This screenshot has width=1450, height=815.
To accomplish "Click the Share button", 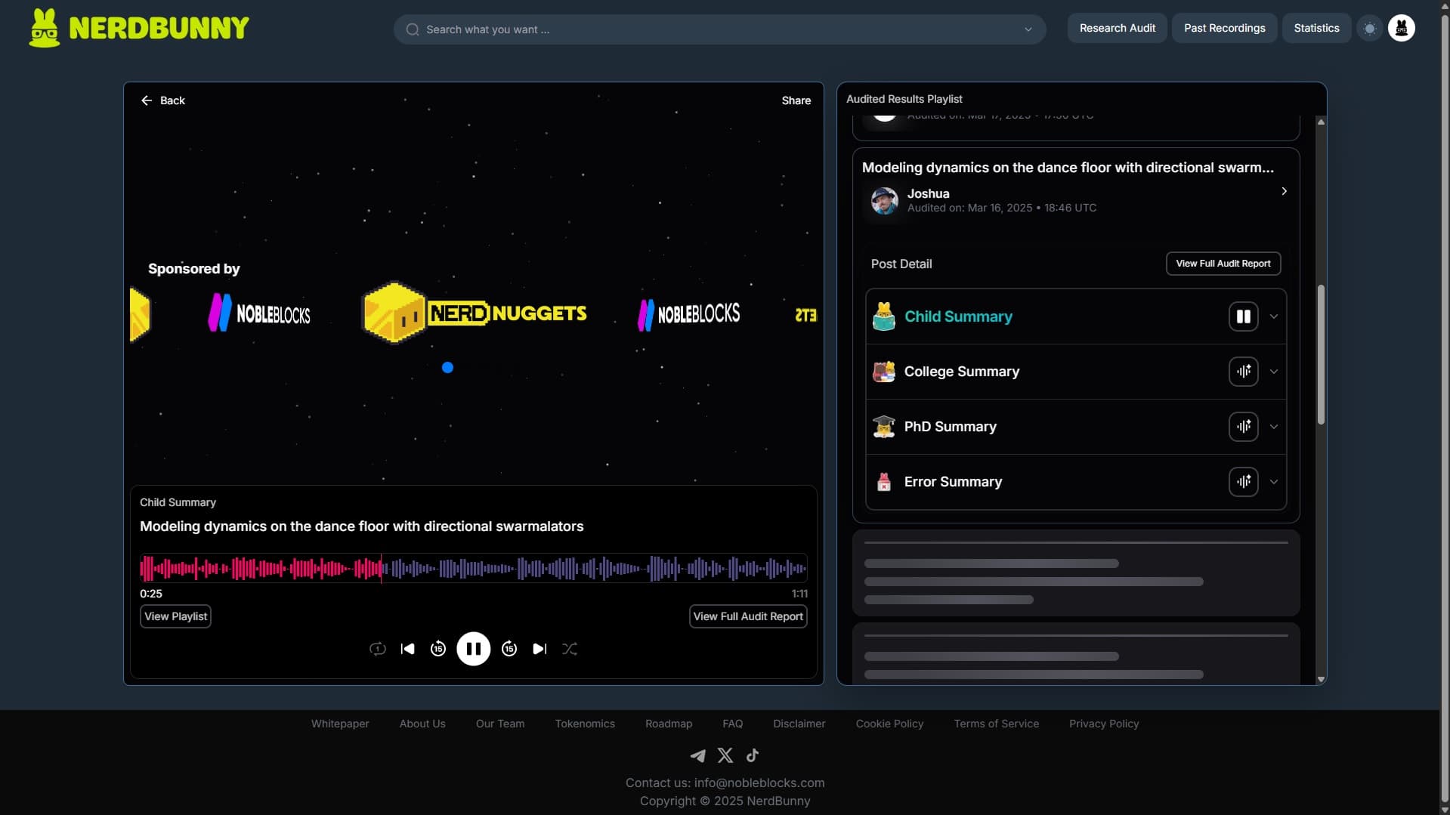I will point(796,100).
